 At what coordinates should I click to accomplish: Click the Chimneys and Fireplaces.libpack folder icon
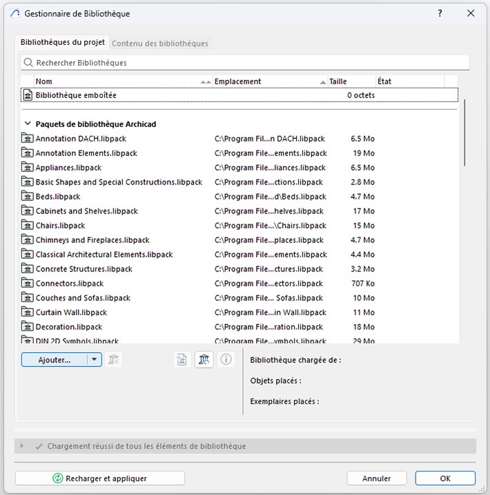28,240
